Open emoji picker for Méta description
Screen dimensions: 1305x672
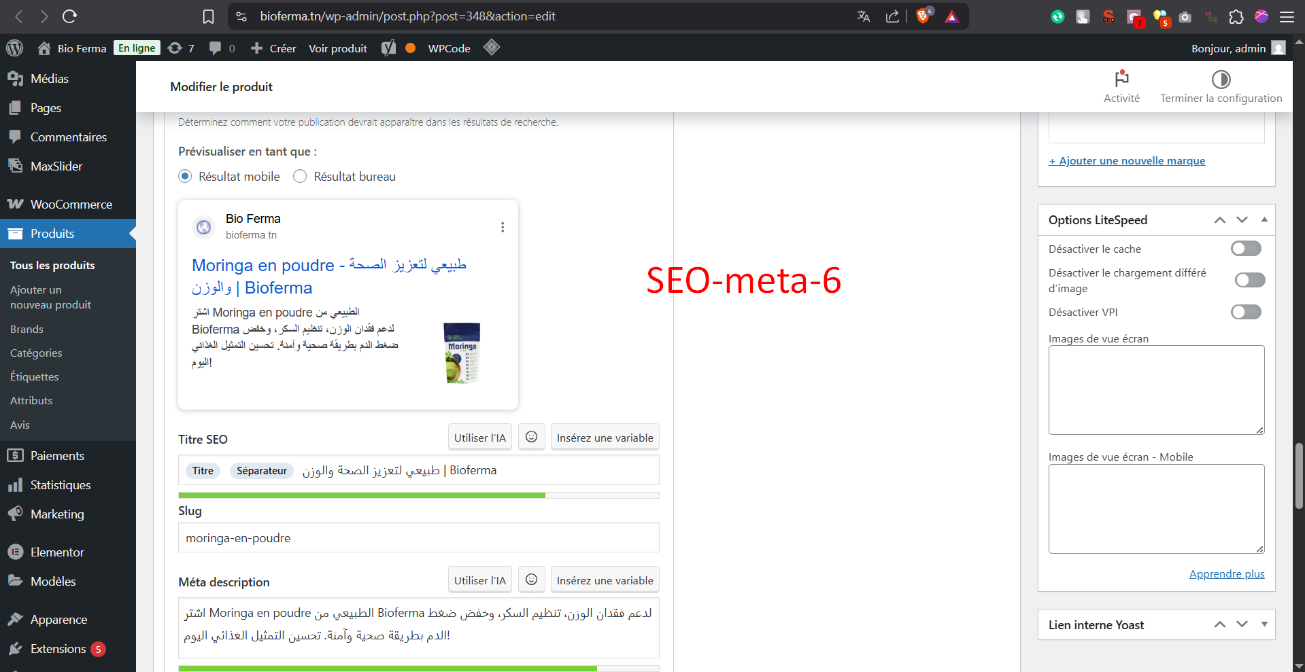[532, 580]
